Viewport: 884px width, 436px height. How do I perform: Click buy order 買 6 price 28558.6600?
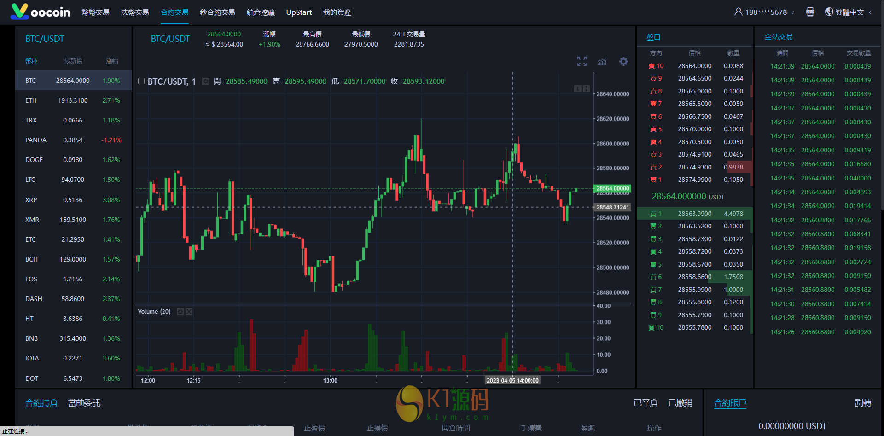tap(695, 277)
